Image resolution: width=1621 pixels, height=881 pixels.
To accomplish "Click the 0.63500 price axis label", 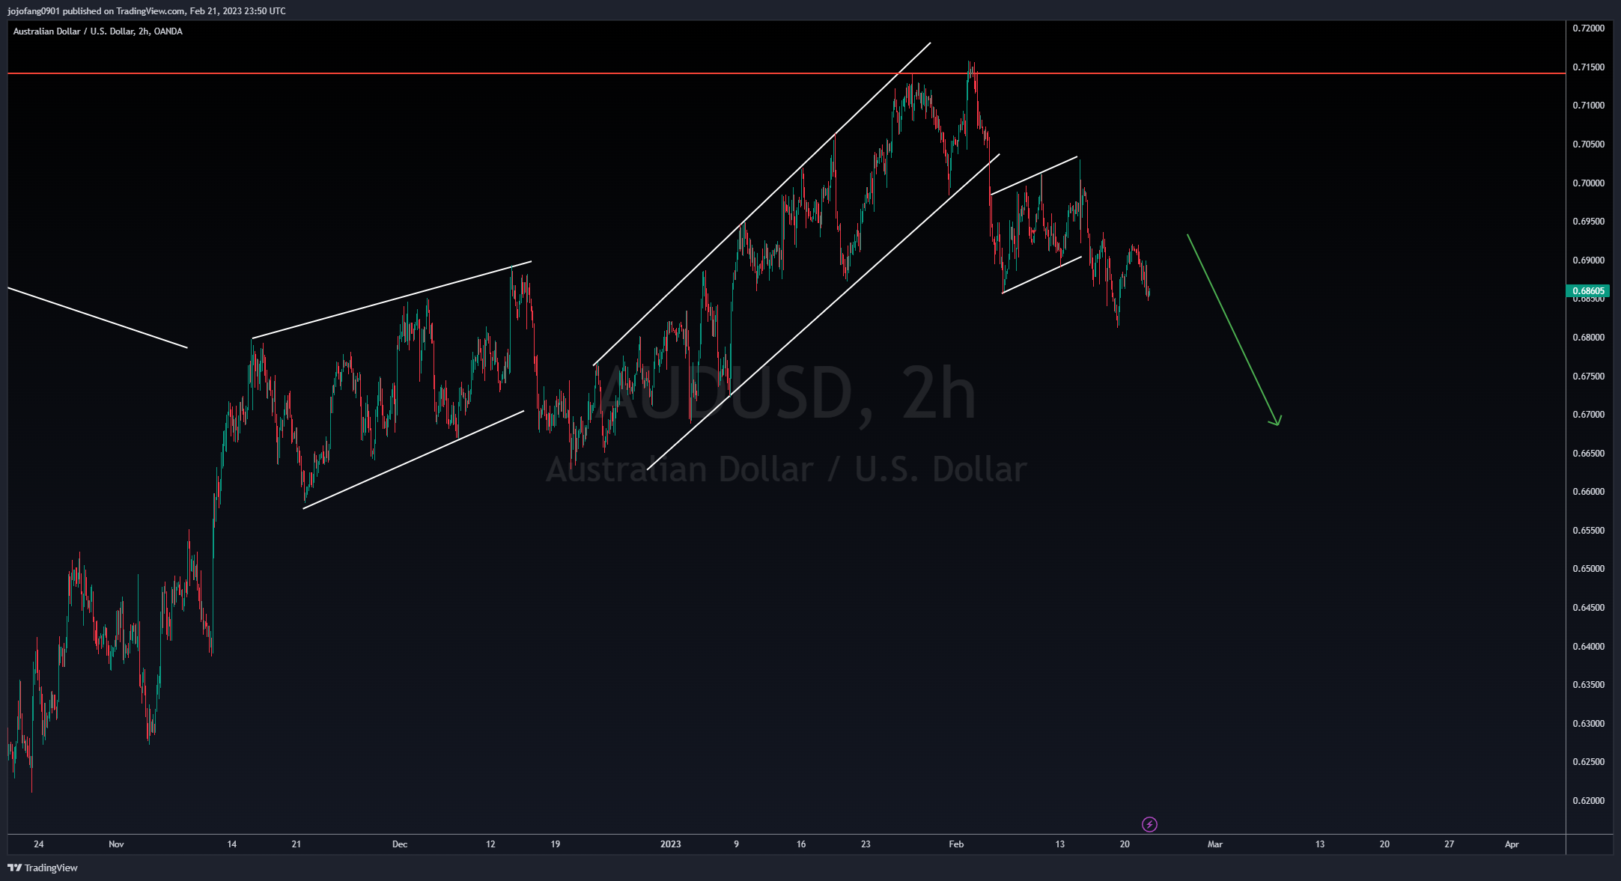I will [x=1588, y=685].
